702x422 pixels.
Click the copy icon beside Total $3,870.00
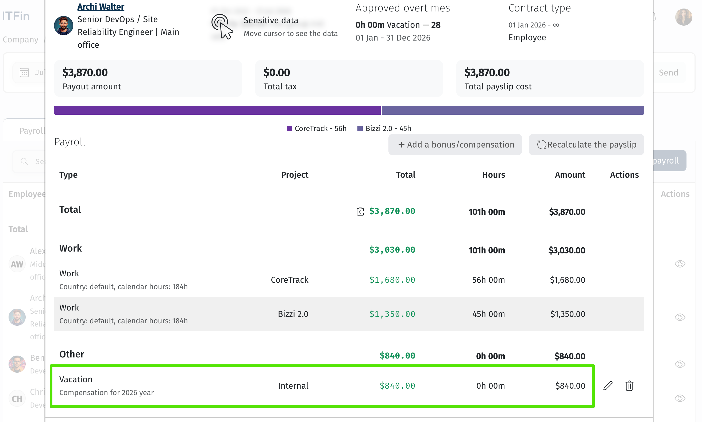360,211
